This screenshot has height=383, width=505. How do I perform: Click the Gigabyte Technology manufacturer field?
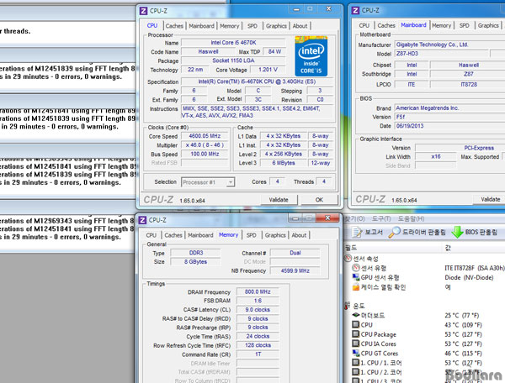point(450,45)
